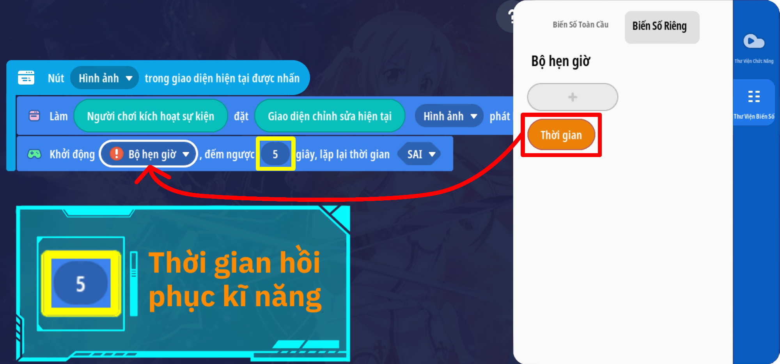
Task: Click the large 5 in the tutorial panel
Action: point(81,283)
